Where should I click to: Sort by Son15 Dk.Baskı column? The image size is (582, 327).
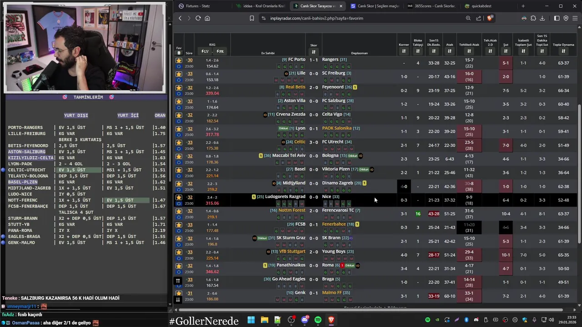tap(434, 51)
